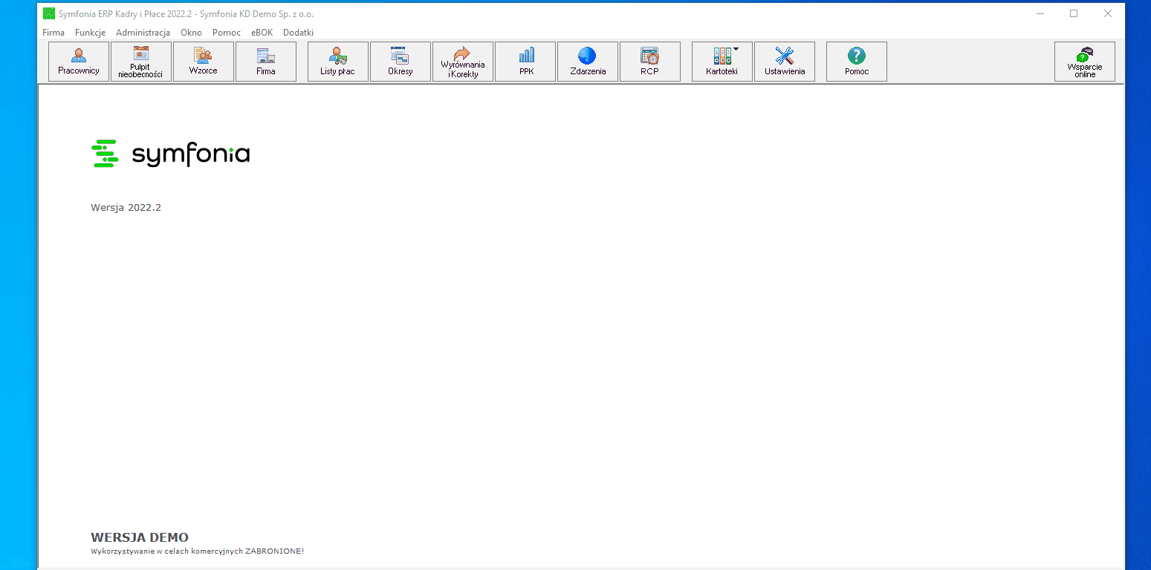Open the Firma company toolbar button
Image resolution: width=1151 pixels, height=570 pixels.
(x=266, y=62)
